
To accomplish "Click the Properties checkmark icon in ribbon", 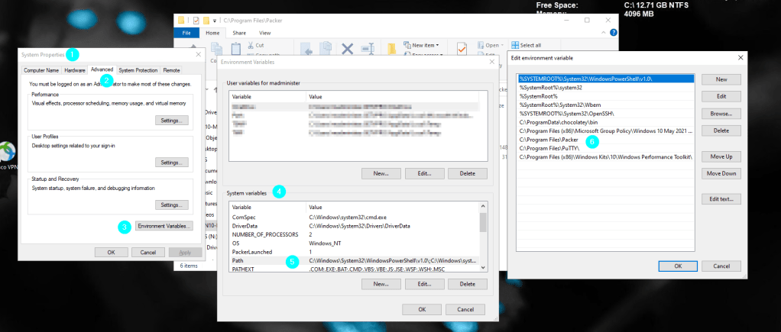I will tap(462, 50).
